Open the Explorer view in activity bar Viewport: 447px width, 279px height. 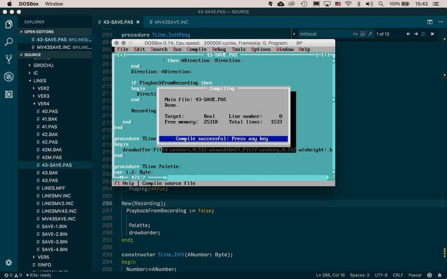tap(8, 25)
